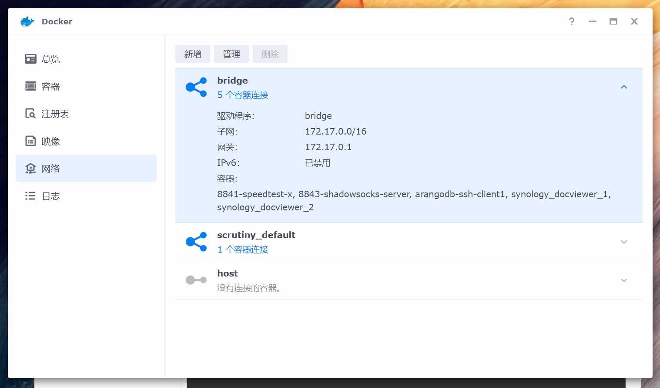Open the 5 个容器连接 link under bridge

(243, 95)
